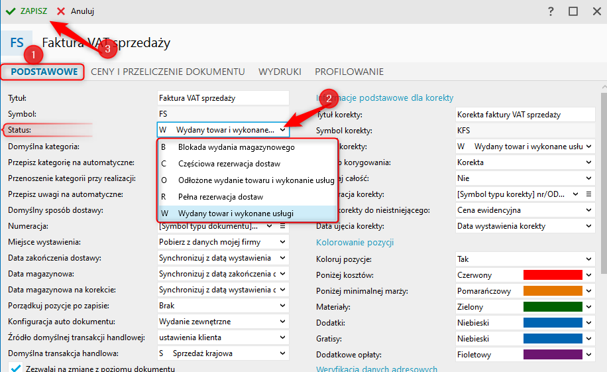This screenshot has width=607, height=372.
Task: Open the Numeracja numbering options menu icon
Action: point(283,226)
